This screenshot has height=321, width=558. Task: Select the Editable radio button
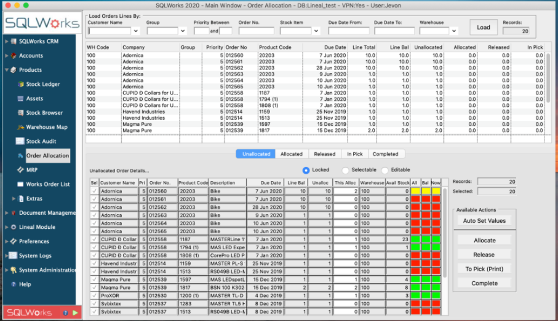coord(385,170)
